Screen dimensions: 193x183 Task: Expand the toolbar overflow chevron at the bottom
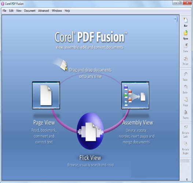[x=187, y=180]
